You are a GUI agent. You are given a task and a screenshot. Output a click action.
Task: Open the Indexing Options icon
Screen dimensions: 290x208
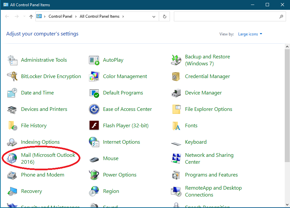click(x=12, y=142)
